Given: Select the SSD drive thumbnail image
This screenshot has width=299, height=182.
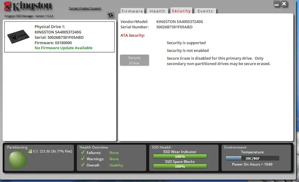Looking at the screenshot, I should [x=18, y=36].
